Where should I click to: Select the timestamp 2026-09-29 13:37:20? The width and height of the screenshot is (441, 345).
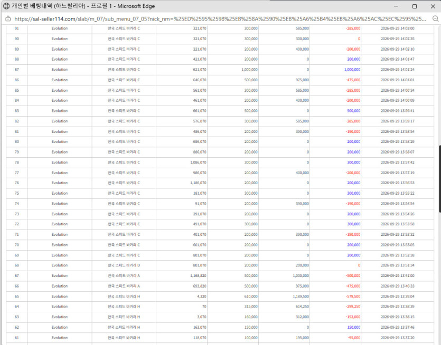(397, 338)
